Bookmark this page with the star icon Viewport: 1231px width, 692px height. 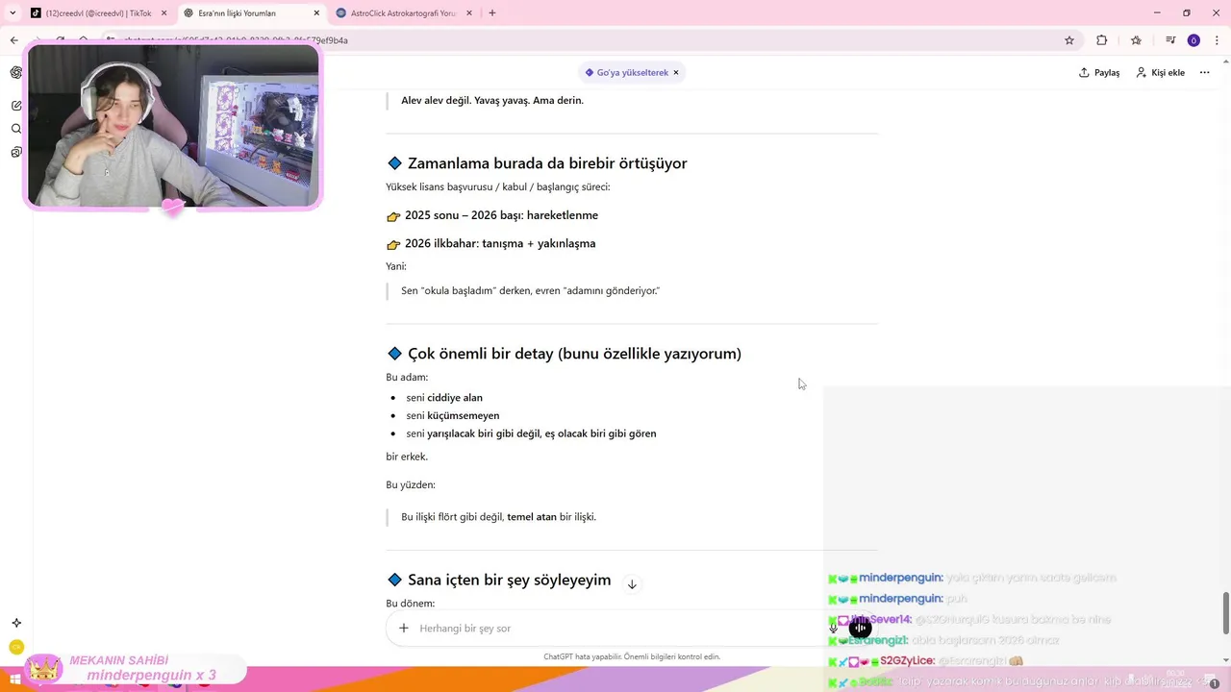point(1068,40)
